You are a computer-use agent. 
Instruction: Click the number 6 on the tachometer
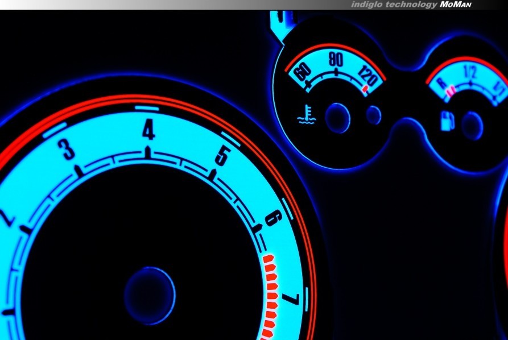point(274,218)
